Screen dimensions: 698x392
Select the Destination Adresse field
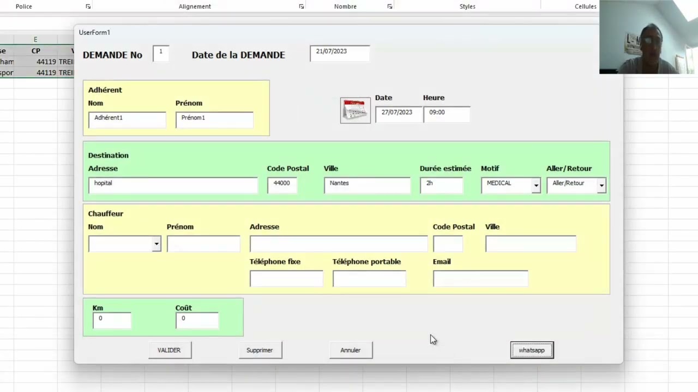pyautogui.click(x=173, y=185)
